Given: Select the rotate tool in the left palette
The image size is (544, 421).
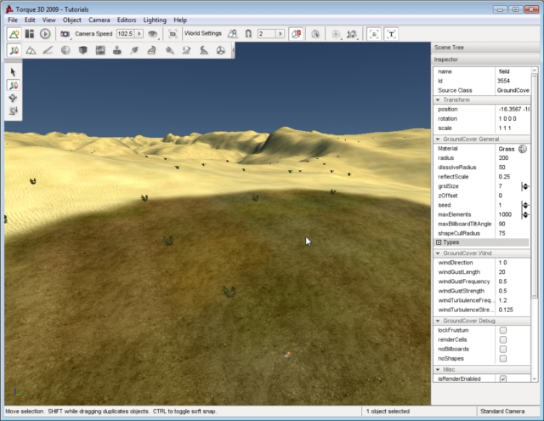Looking at the screenshot, I should (14, 98).
